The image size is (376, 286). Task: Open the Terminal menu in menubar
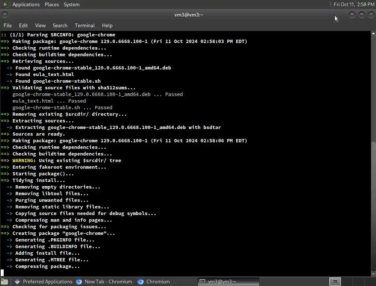tap(85, 25)
